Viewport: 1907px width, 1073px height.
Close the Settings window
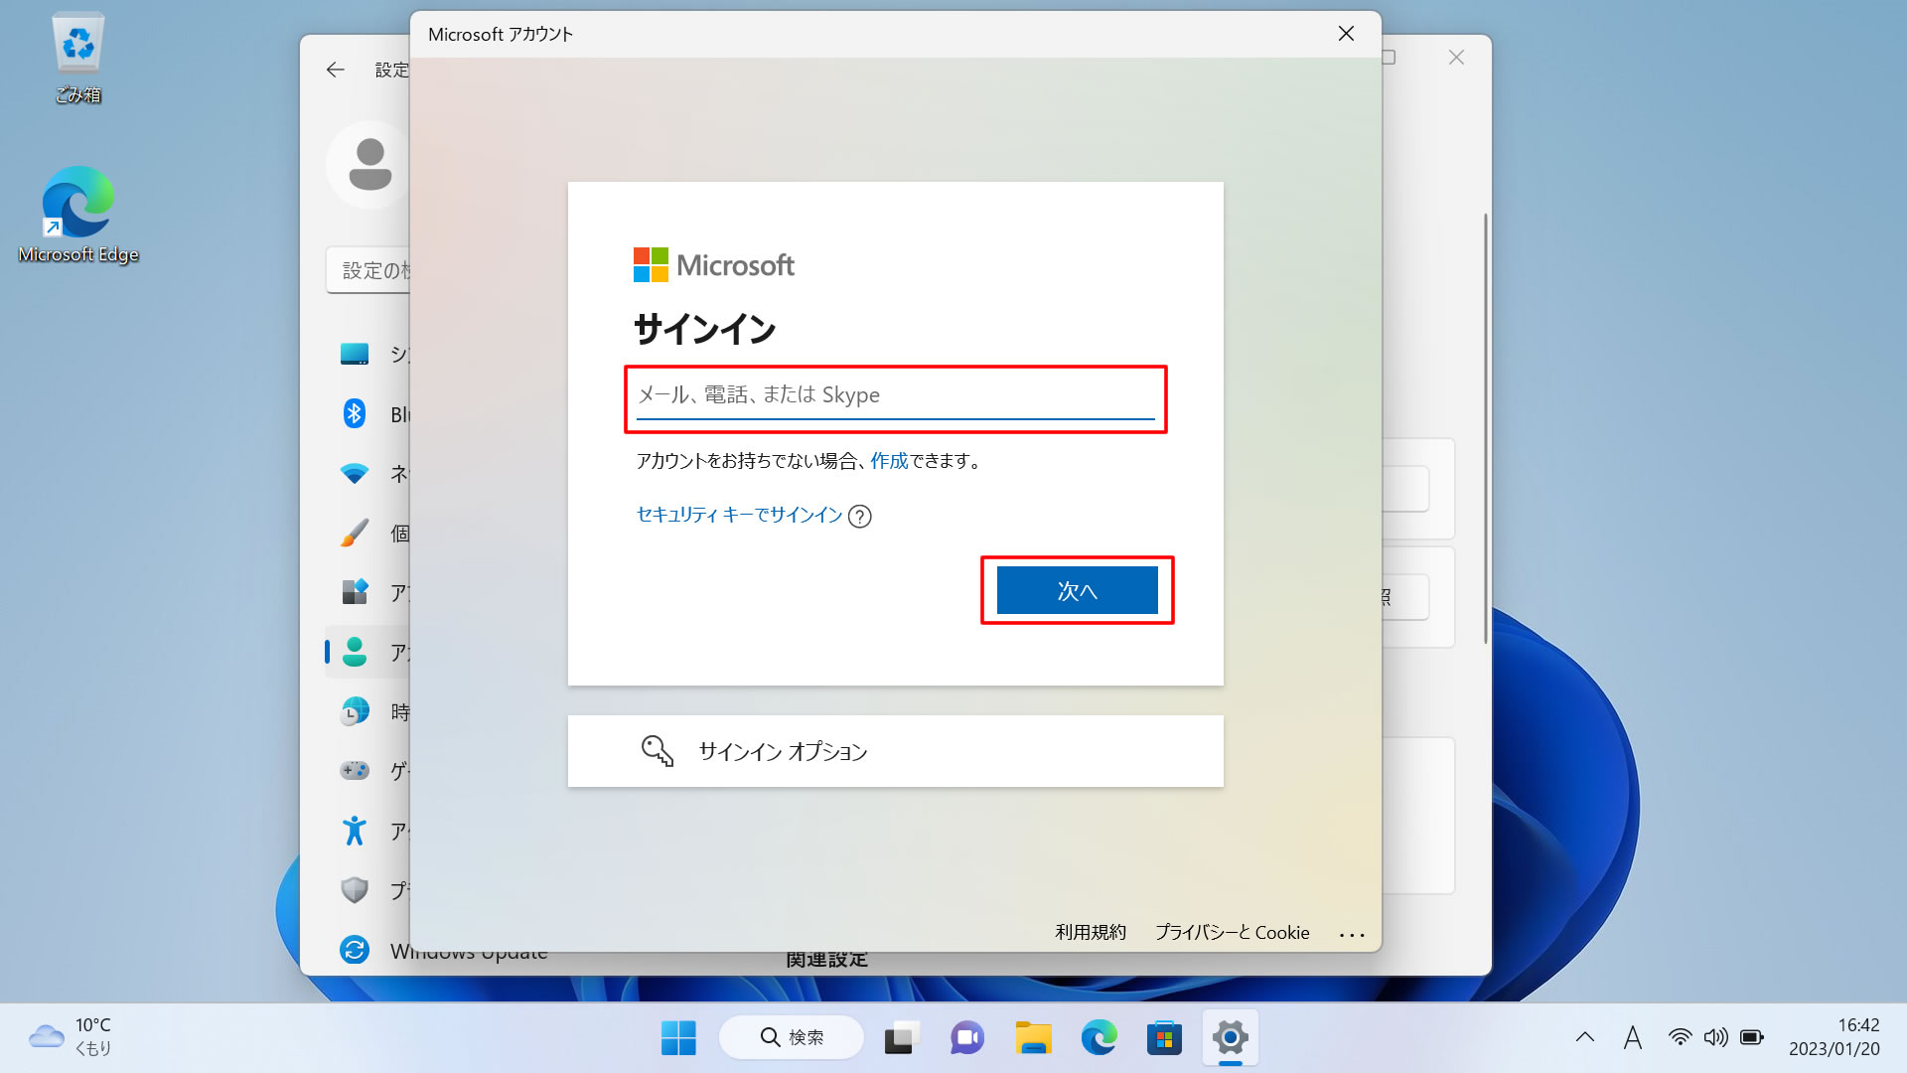point(1456,58)
